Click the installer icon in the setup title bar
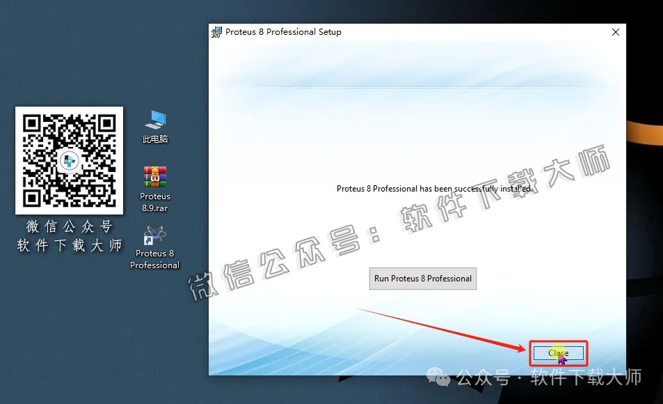Screen dimensions: 663x404 [216, 31]
